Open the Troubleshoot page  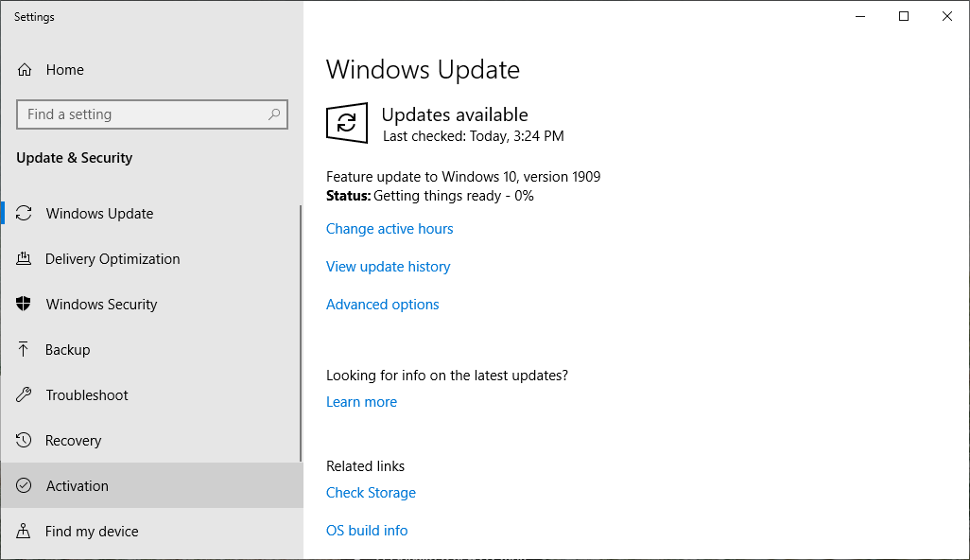[151, 394]
